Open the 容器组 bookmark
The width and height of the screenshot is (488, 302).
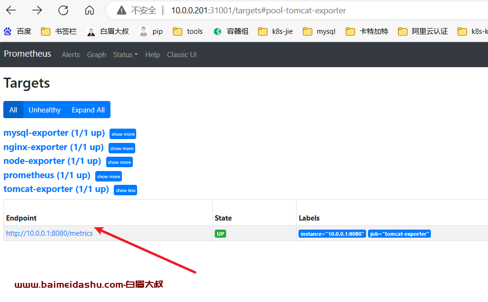[231, 31]
